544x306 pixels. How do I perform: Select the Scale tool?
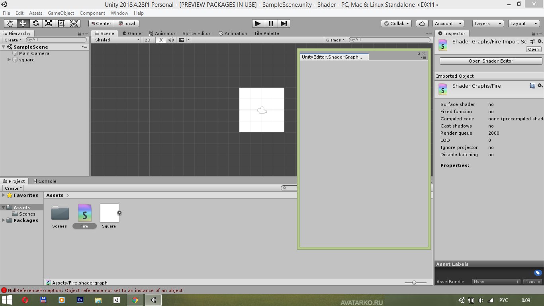(x=49, y=24)
